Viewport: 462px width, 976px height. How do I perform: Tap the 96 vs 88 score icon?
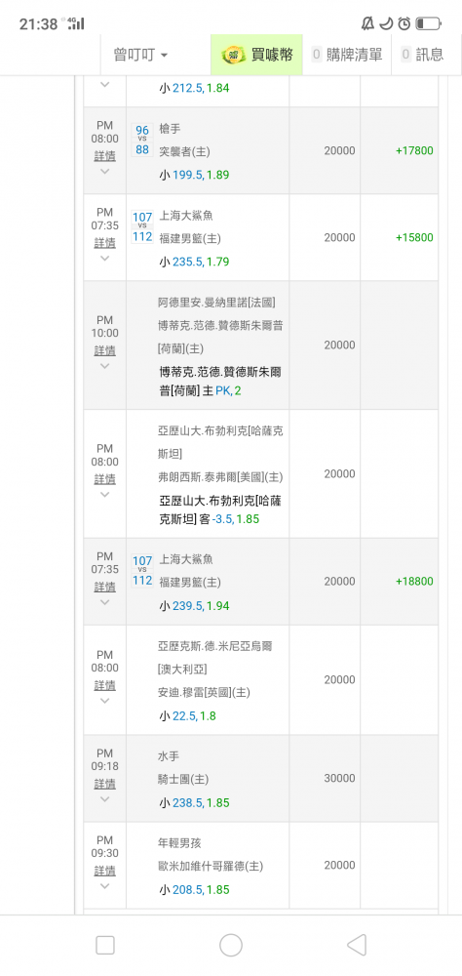pos(142,140)
